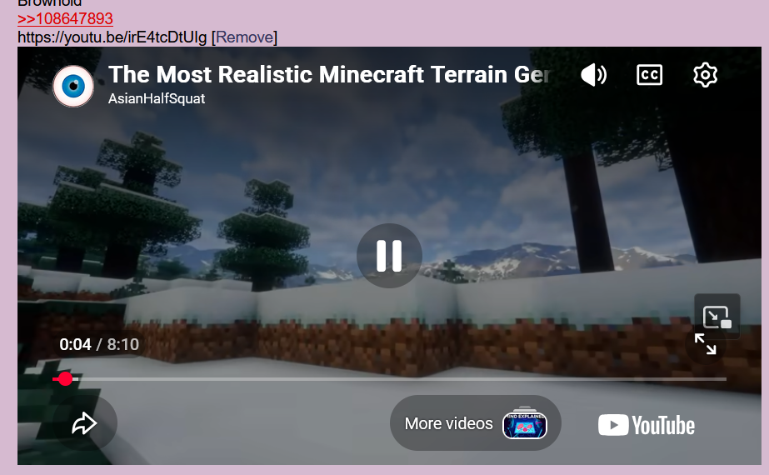This screenshot has width=769, height=475.
Task: Remove the embedded video via Remove link
Action: point(245,37)
